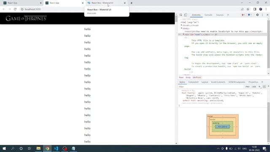This screenshot has height=152, width=270.
Task: Switch to the Console tab
Action: pyautogui.click(x=208, y=15)
